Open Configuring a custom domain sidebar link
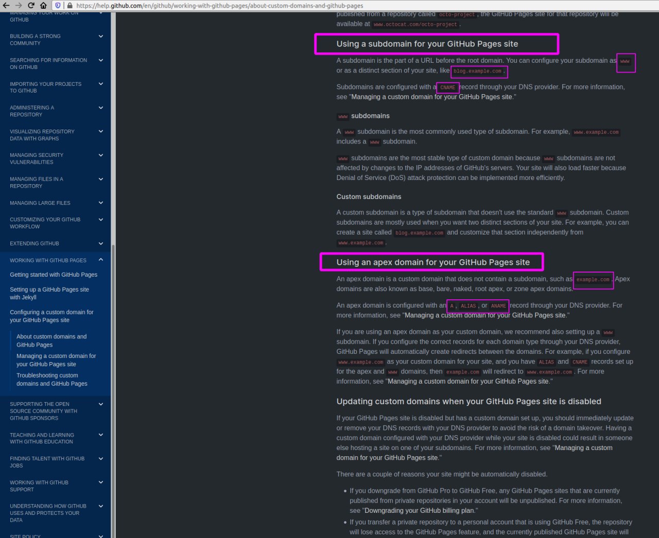659x538 pixels. [x=51, y=316]
